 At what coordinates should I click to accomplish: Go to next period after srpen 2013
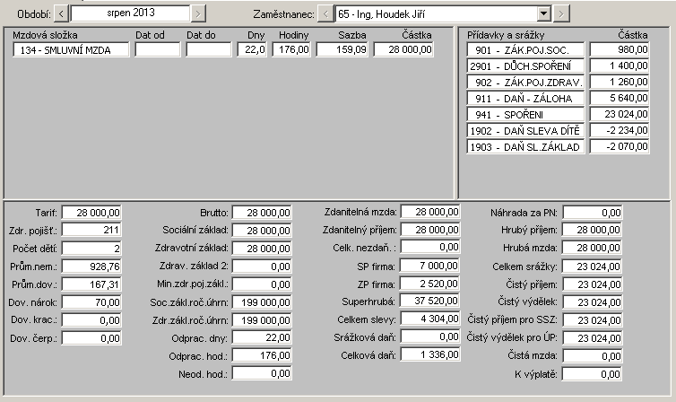click(198, 13)
